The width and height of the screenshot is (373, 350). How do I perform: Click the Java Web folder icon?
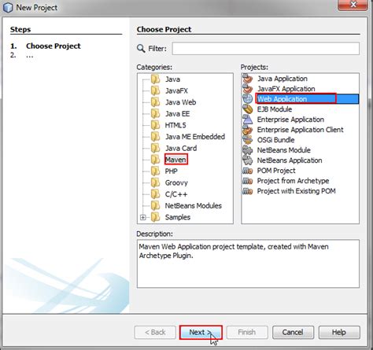156,102
